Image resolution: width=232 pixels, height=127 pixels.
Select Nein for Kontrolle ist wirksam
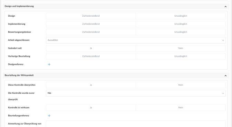[x=181, y=108]
